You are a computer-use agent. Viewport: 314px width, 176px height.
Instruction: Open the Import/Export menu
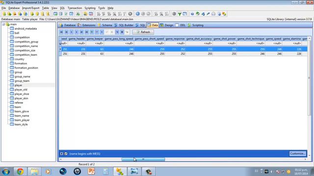[x=30, y=8]
